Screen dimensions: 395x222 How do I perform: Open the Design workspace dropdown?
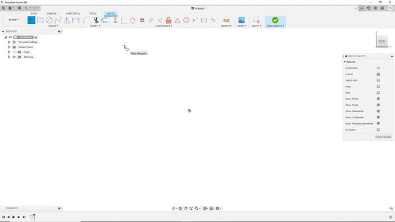coord(14,20)
